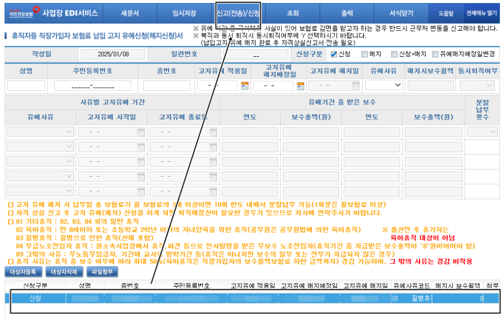Expand the first row 유예사유 dropdown
This screenshot has width=504, height=318.
[68, 131]
